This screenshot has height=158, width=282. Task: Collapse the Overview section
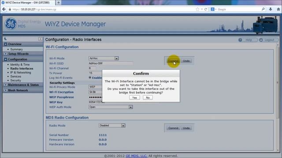click(6, 44)
